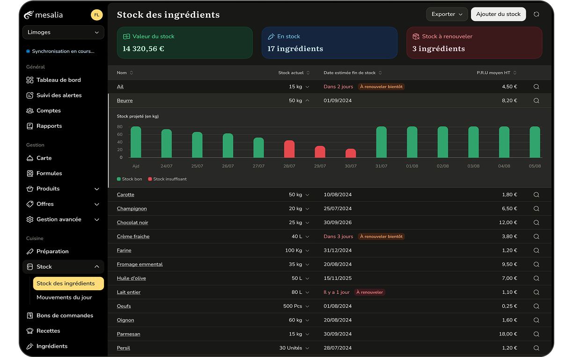Expand the Produits sidebar chevron

97,189
